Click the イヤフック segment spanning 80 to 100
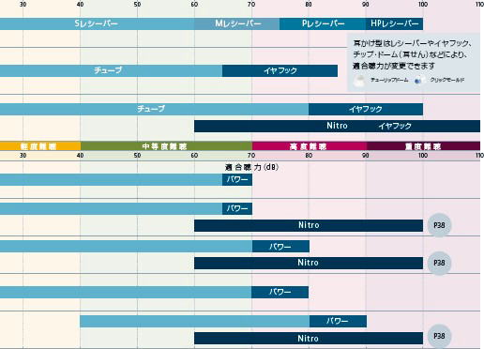This screenshot has height=349, width=484. 366,110
